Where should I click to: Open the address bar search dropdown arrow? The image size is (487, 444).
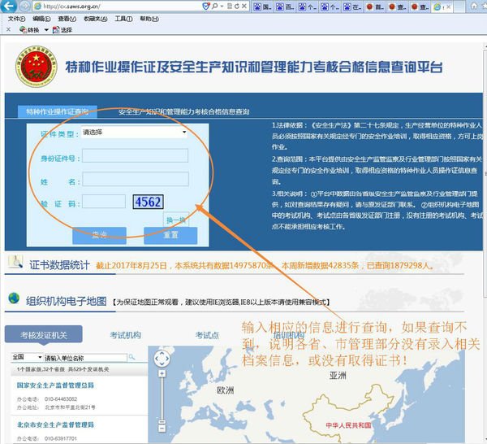point(222,7)
